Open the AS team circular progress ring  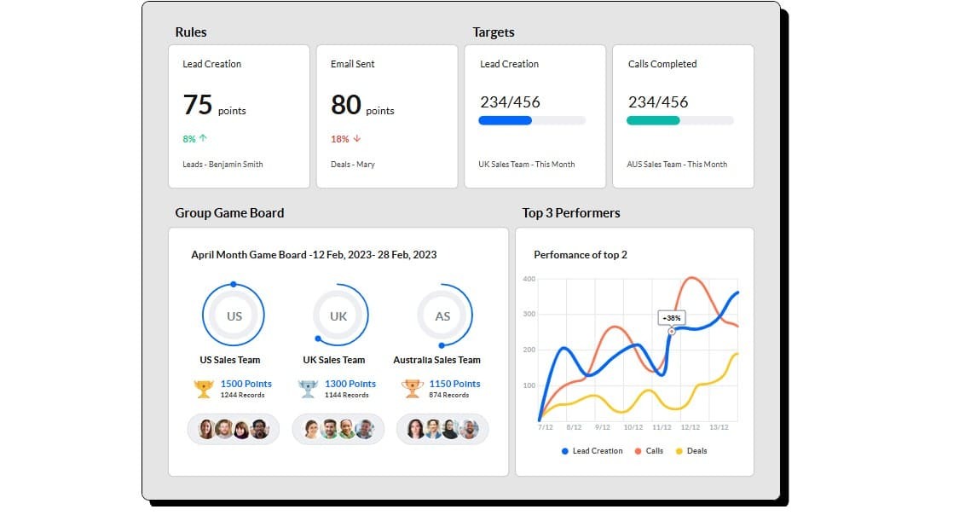(x=442, y=315)
